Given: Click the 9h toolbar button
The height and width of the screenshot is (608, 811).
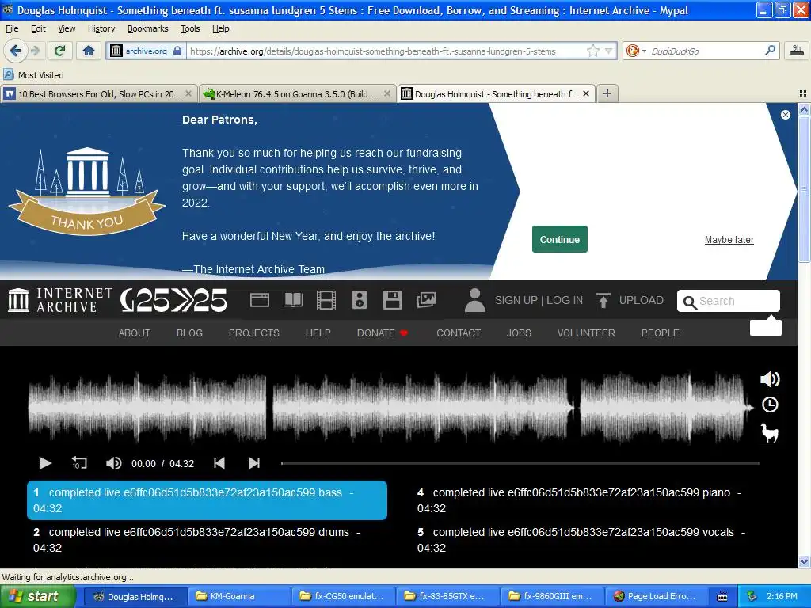Looking at the screenshot, I should 797,50.
